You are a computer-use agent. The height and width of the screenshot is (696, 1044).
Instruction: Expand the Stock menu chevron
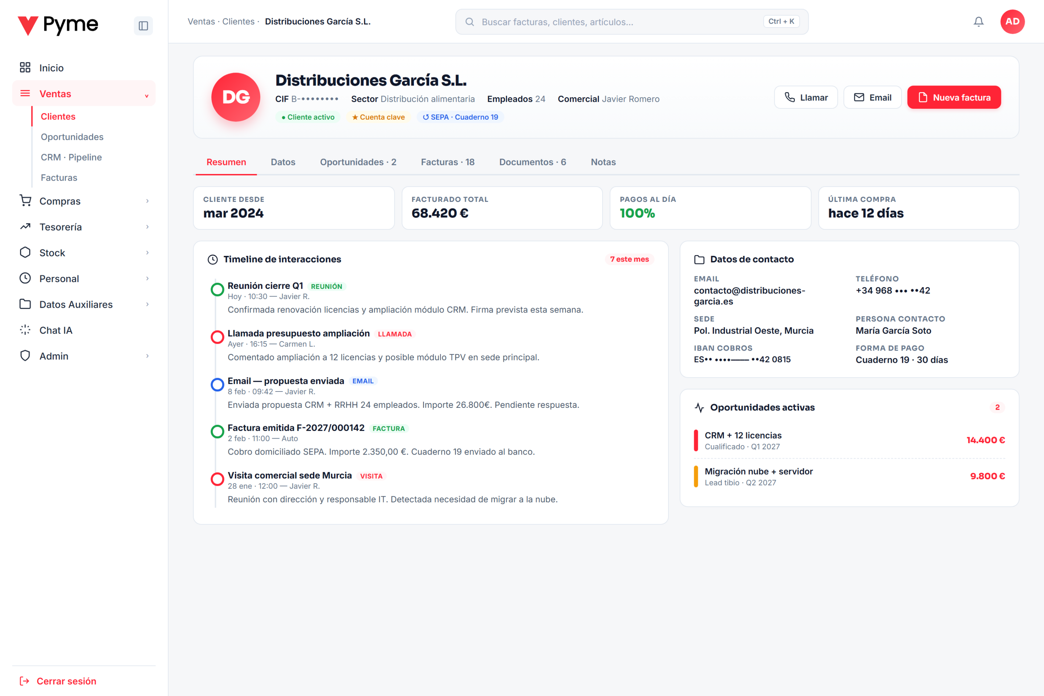pyautogui.click(x=148, y=253)
